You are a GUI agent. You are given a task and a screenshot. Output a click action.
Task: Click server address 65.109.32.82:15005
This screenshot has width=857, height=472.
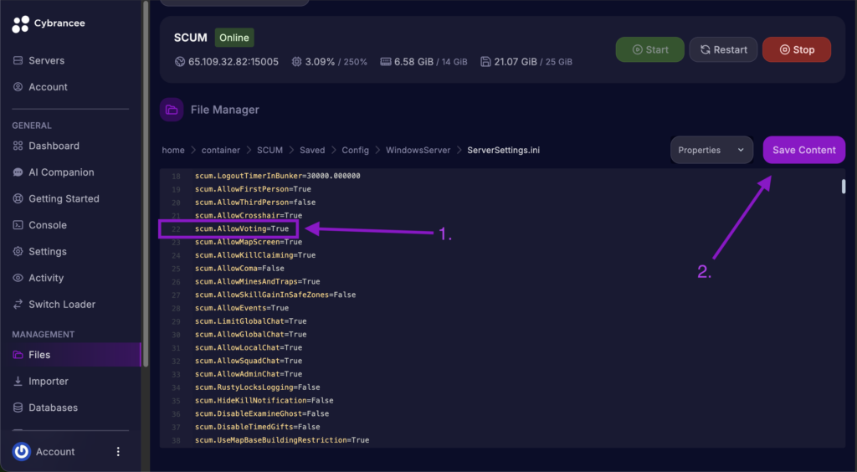click(233, 62)
